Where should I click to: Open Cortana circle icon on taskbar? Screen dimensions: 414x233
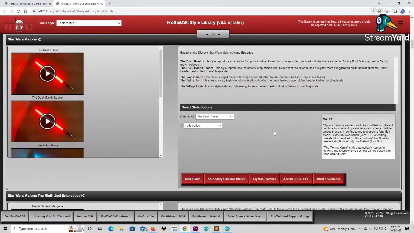(x=90, y=229)
